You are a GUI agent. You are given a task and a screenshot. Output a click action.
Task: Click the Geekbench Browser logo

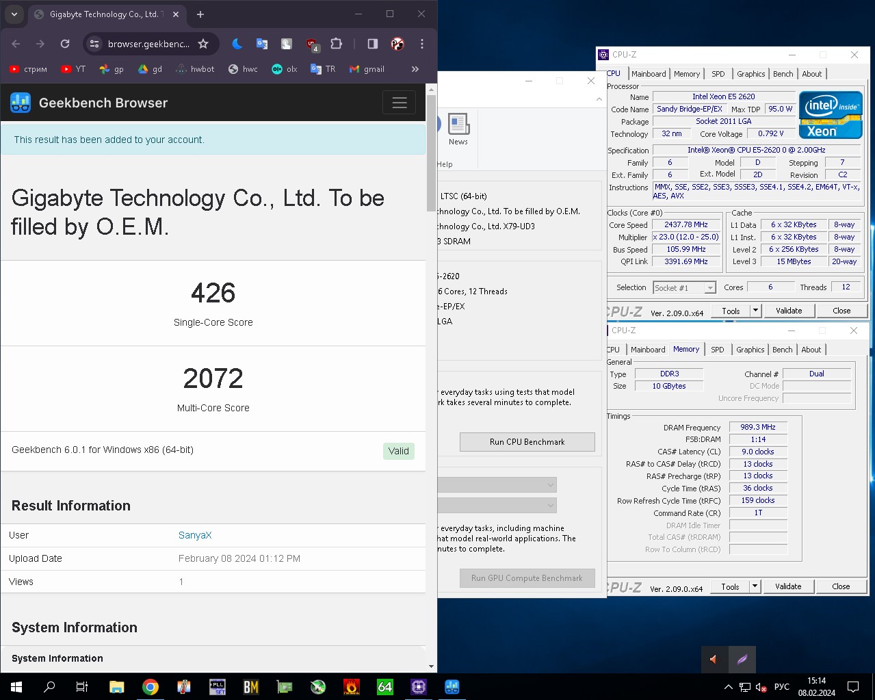[x=21, y=103]
